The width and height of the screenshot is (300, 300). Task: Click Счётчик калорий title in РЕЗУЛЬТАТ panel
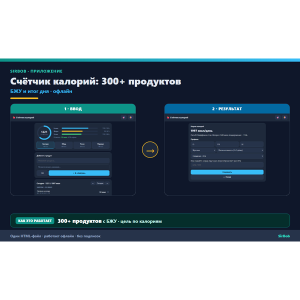pyautogui.click(x=179, y=117)
